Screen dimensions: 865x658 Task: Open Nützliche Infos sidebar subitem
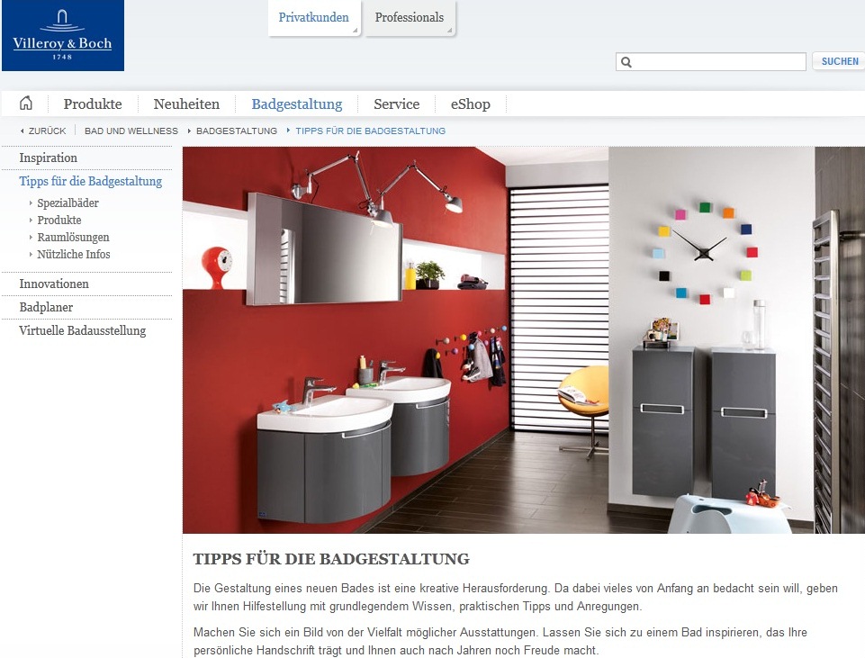pos(74,254)
